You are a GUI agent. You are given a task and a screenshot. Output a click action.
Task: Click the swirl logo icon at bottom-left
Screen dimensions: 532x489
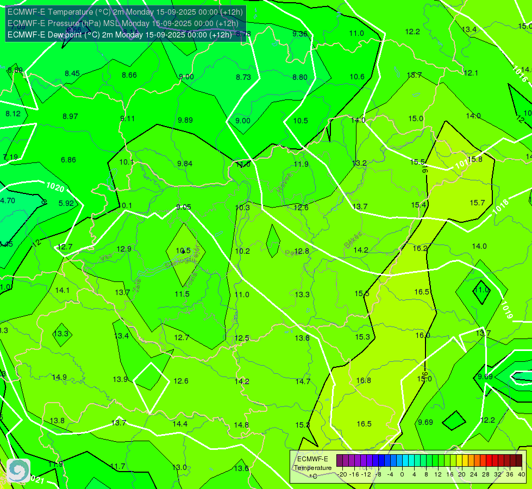(18, 471)
